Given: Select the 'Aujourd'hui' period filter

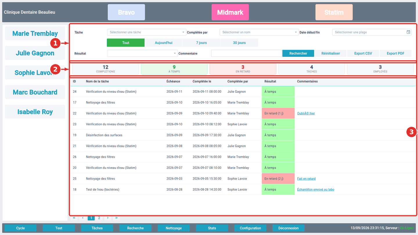Looking at the screenshot, I should pos(163,43).
